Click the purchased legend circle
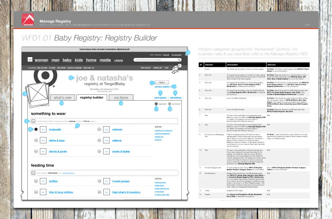The width and height of the screenshot is (332, 219). (170, 104)
